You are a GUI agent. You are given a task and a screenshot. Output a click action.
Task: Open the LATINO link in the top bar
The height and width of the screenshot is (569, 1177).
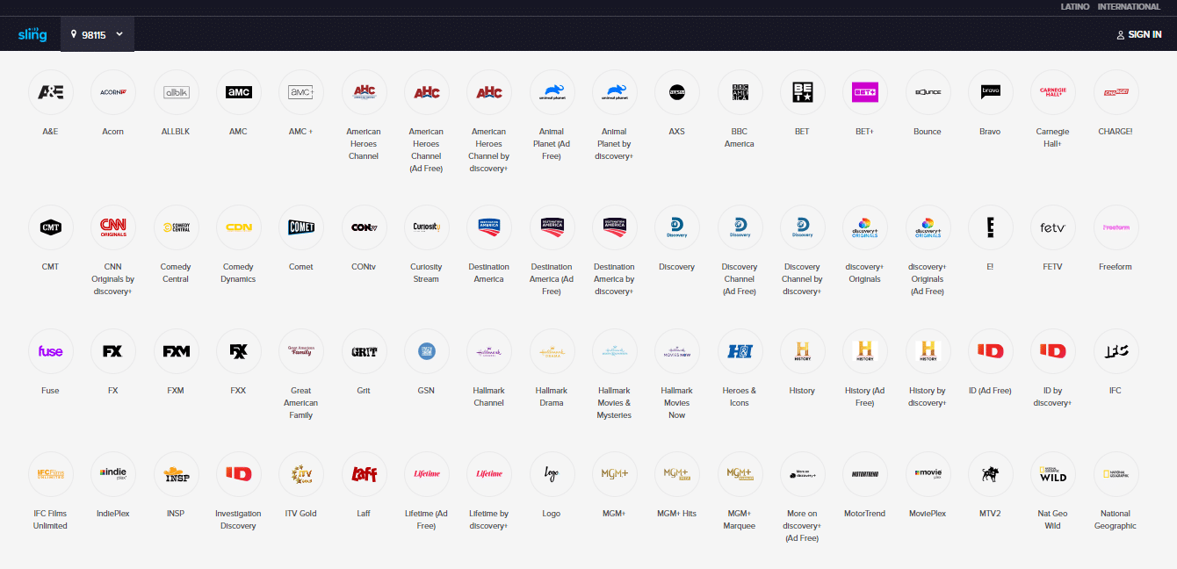1075,7
